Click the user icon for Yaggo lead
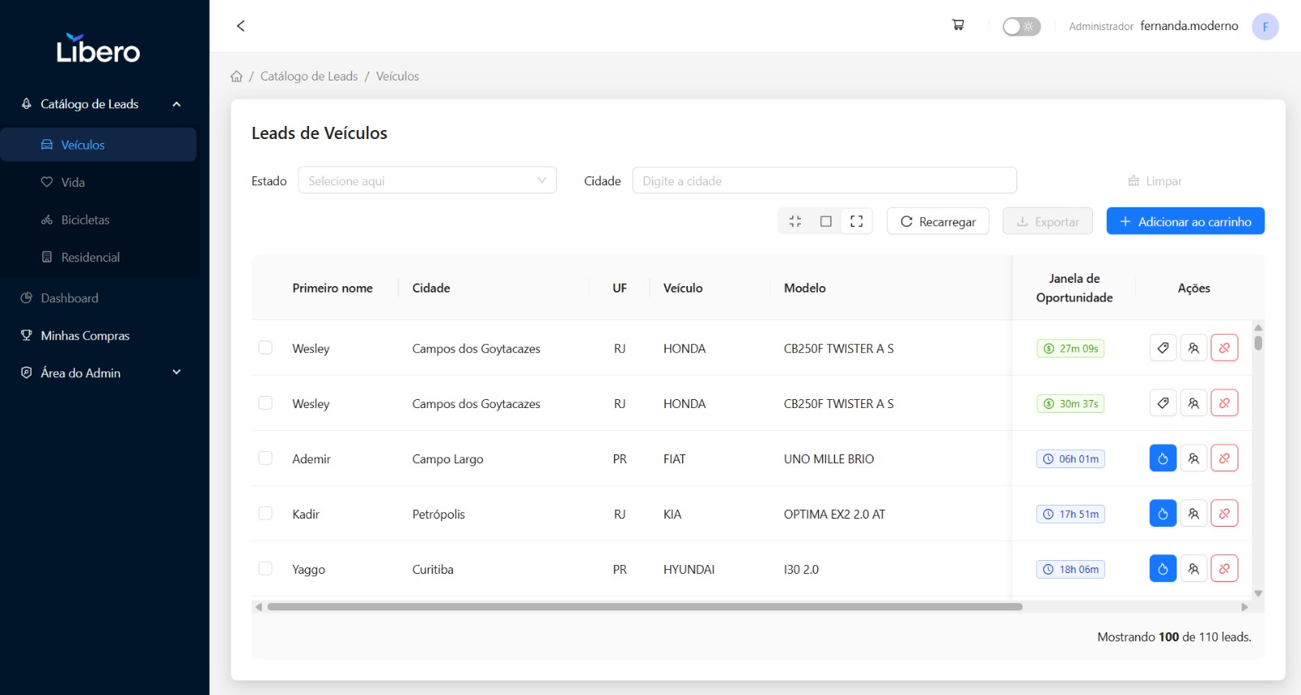This screenshot has height=695, width=1301. 1193,569
